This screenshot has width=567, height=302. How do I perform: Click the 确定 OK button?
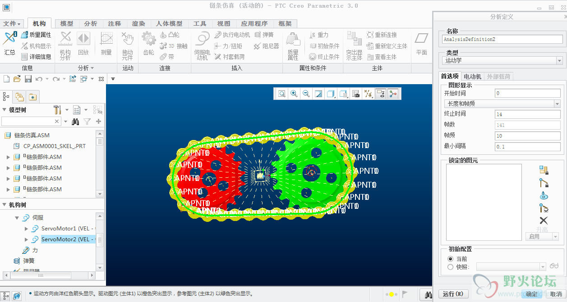531,294
